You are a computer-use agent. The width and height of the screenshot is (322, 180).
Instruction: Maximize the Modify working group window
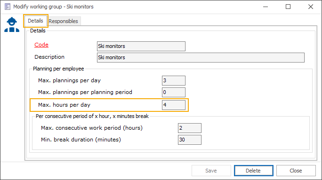(288, 7)
